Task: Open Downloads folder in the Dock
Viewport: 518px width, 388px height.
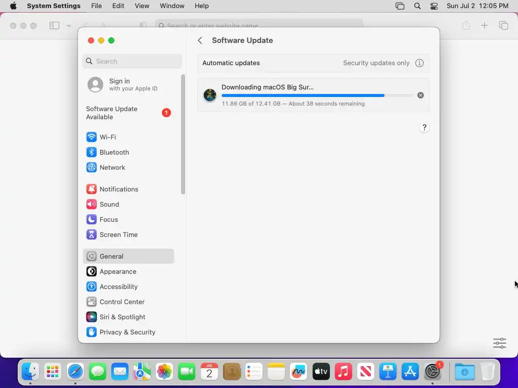Action: [x=464, y=371]
